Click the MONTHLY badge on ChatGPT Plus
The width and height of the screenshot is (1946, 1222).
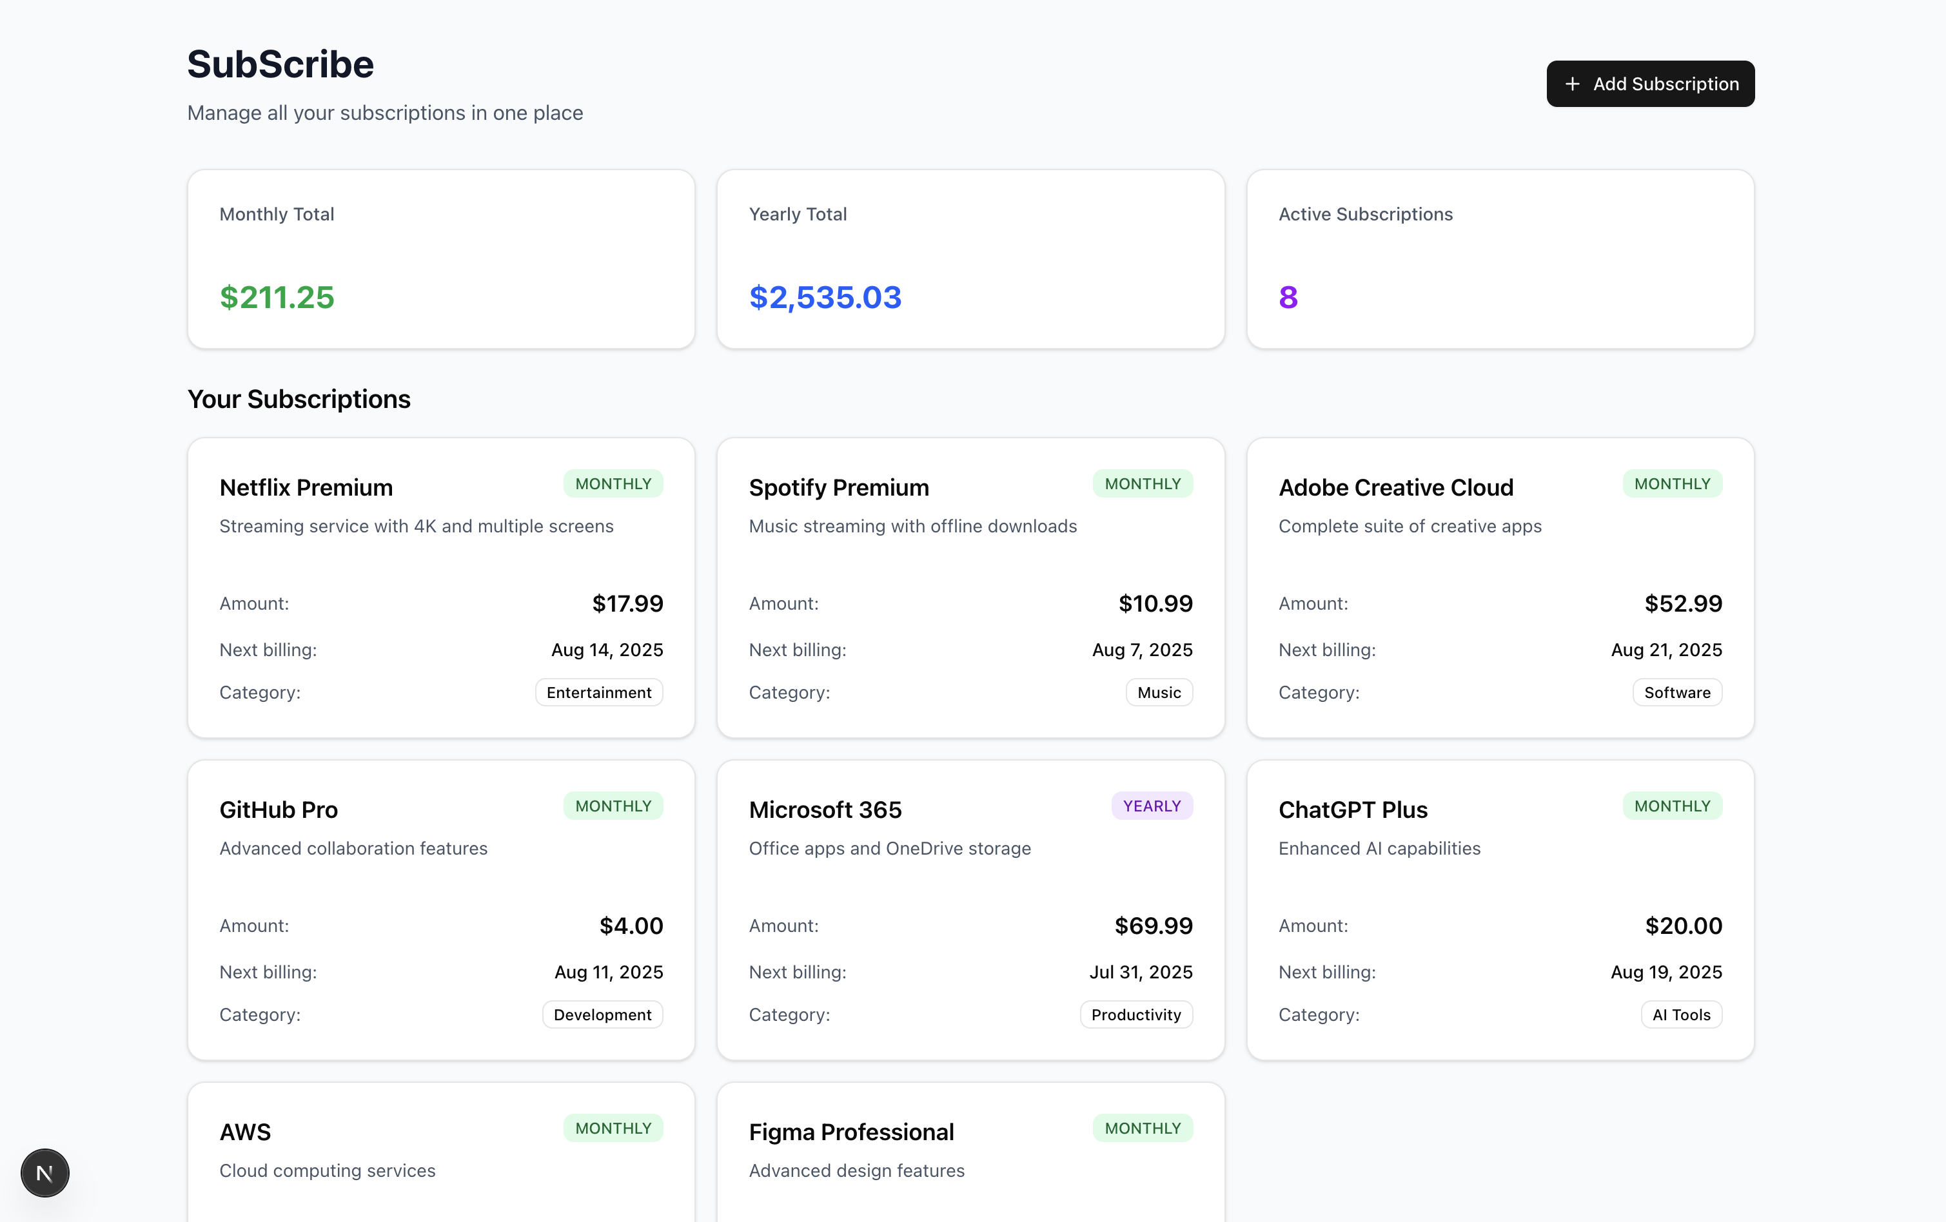click(x=1672, y=806)
